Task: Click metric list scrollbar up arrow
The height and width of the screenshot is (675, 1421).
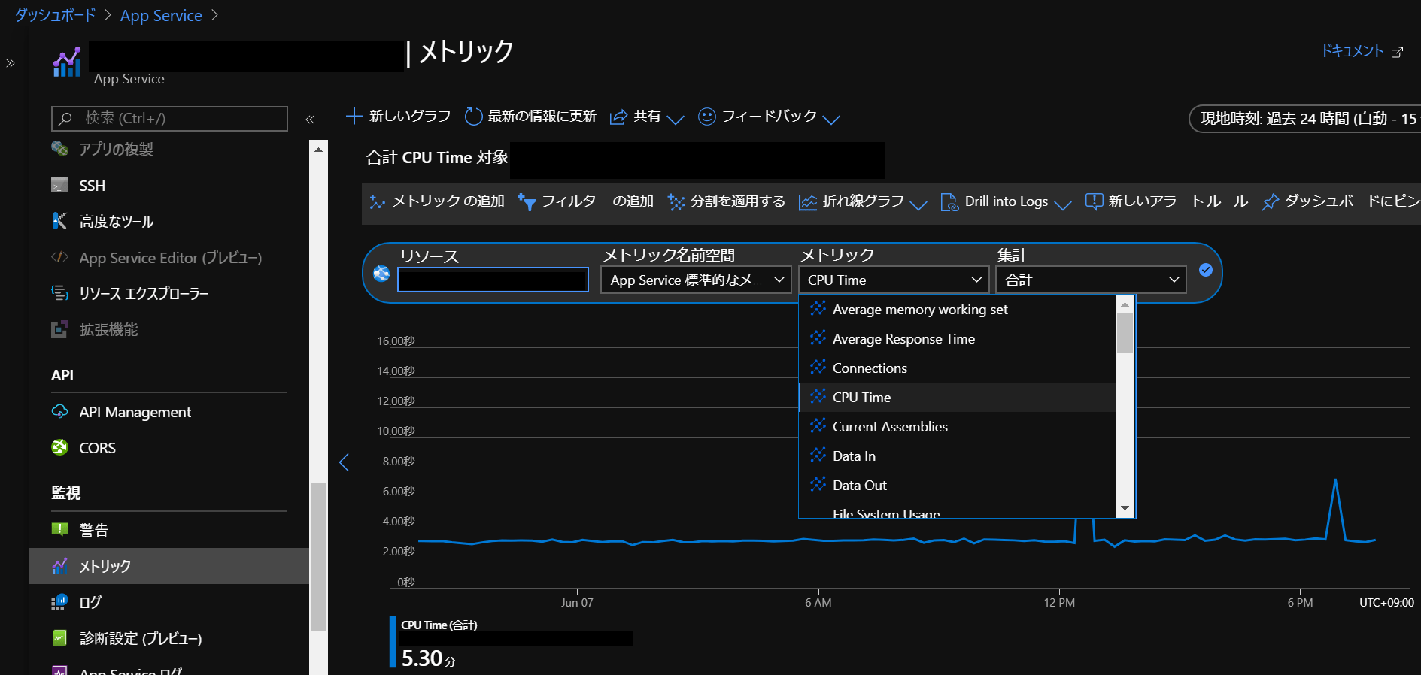Action: pos(1125,304)
